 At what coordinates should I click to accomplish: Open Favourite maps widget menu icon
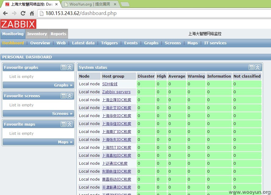(x=63, y=124)
